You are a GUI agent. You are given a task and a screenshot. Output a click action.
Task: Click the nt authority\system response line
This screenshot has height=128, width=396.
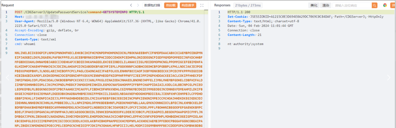tap(245, 44)
